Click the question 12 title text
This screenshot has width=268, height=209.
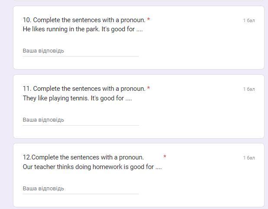point(83,157)
